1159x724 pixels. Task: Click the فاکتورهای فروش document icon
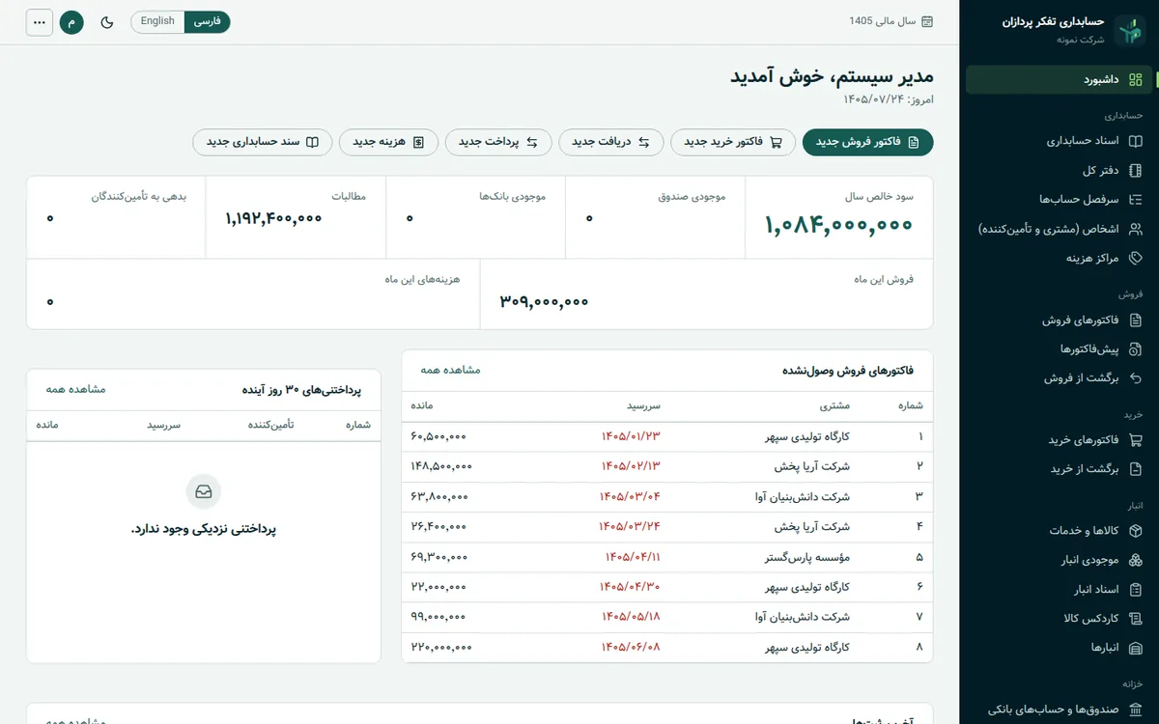pos(1136,320)
